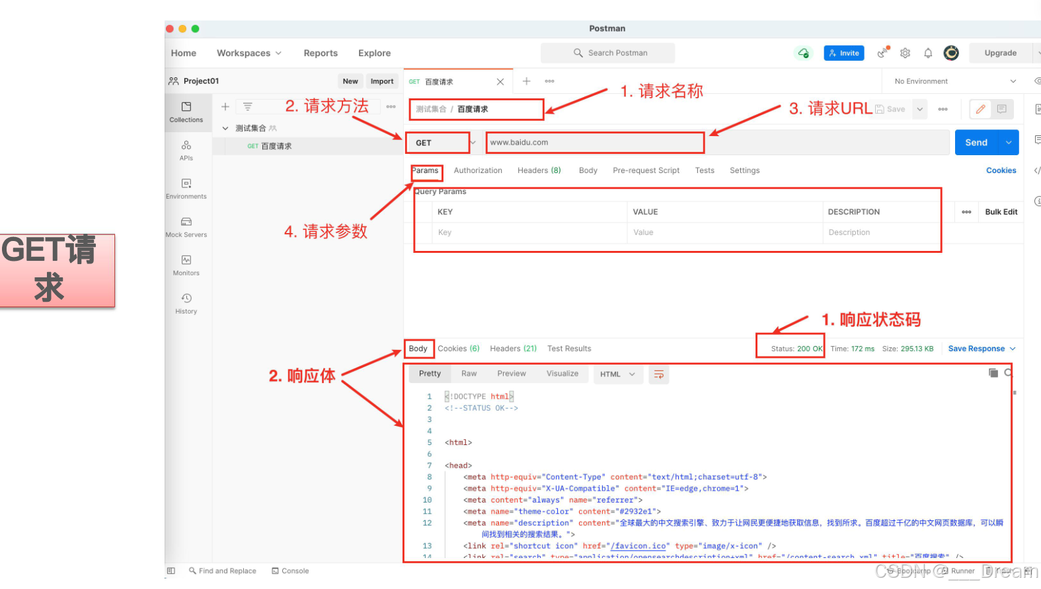Open tab options three-dot menu
Image resolution: width=1041 pixels, height=589 pixels.
[549, 81]
